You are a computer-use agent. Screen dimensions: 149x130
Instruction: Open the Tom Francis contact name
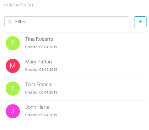pos(39,84)
